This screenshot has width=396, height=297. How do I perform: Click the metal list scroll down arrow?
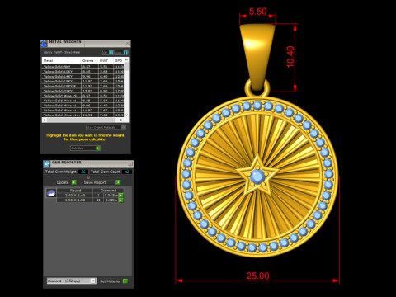(126, 115)
